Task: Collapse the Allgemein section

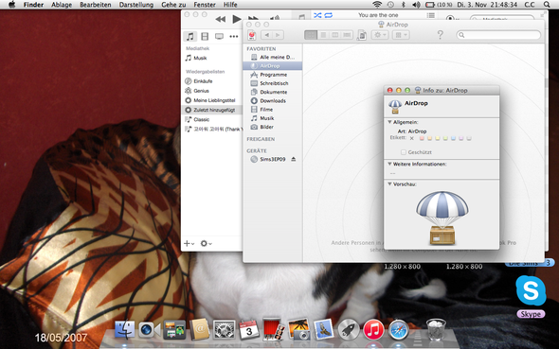Action: tap(390, 122)
